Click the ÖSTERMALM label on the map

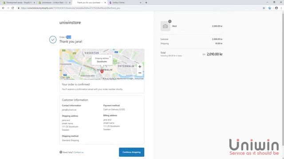click(x=126, y=66)
